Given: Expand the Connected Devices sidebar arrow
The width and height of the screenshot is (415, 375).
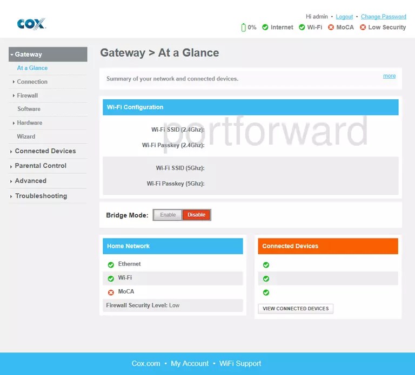Looking at the screenshot, I should (11, 152).
